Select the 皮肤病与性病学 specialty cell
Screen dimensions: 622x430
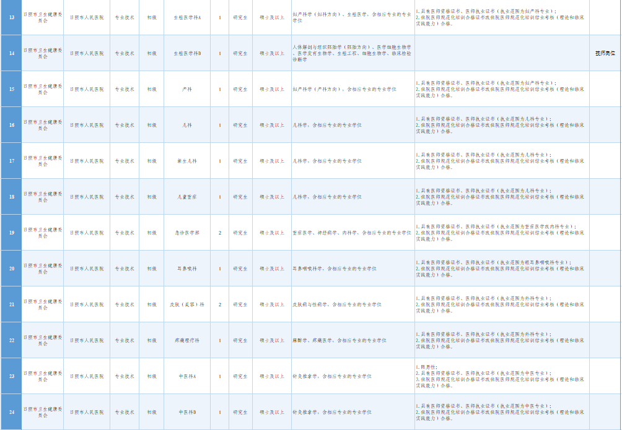(353, 304)
